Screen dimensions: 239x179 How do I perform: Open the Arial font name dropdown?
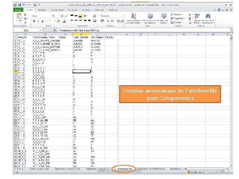pos(51,16)
